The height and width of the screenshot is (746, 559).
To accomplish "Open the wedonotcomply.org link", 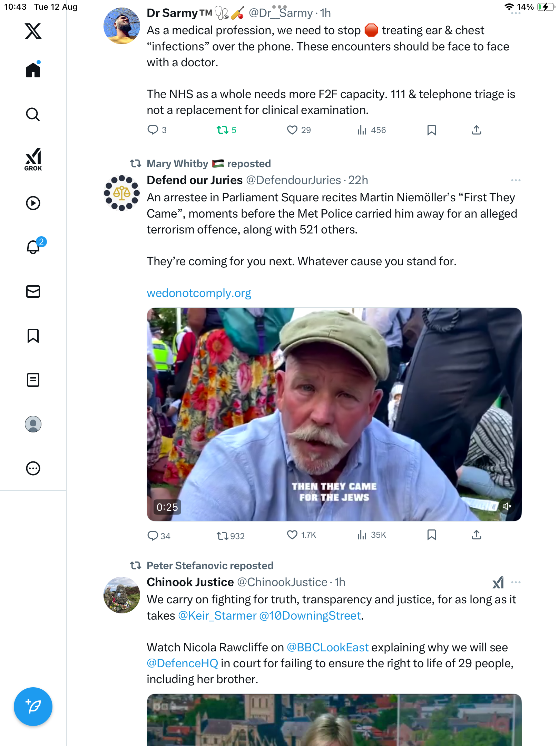I will tap(199, 293).
